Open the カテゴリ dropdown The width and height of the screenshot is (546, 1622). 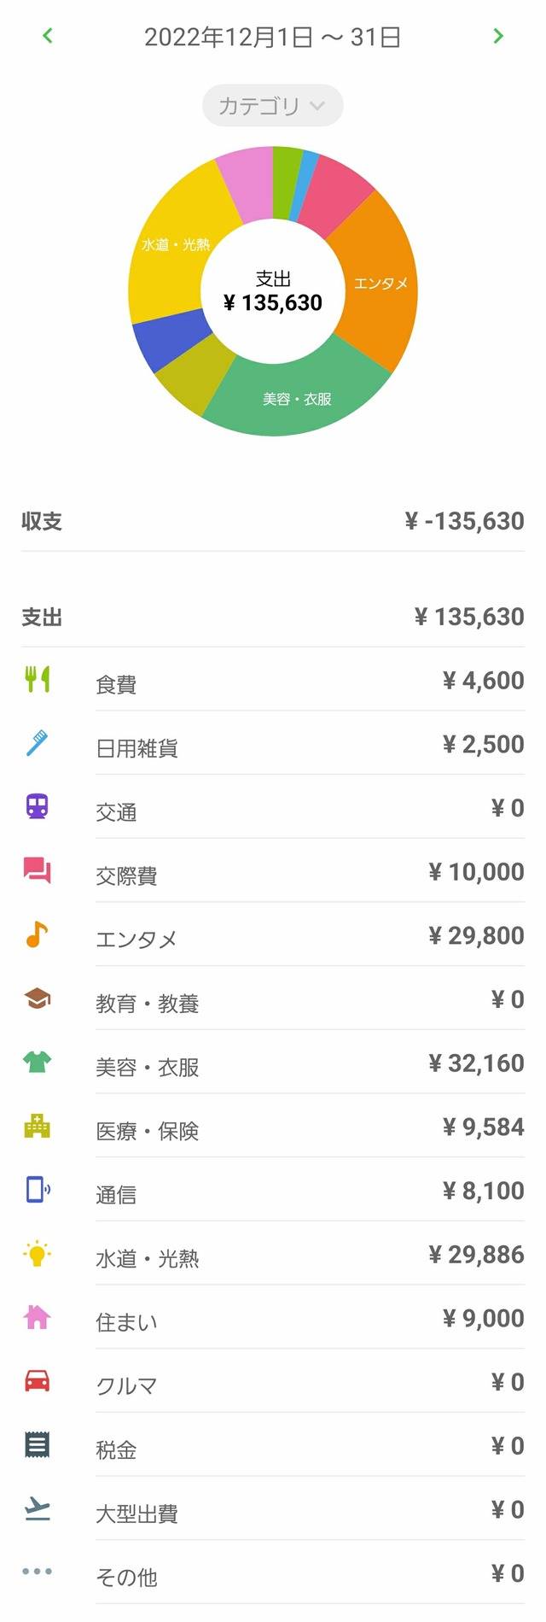coord(273,106)
